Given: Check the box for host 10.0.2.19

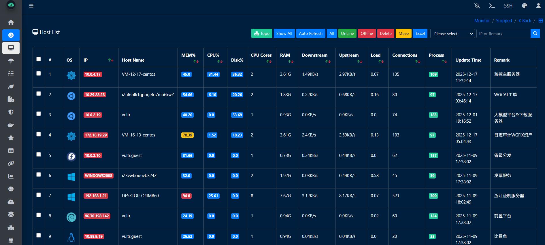Looking at the screenshot, I should pyautogui.click(x=39, y=114).
